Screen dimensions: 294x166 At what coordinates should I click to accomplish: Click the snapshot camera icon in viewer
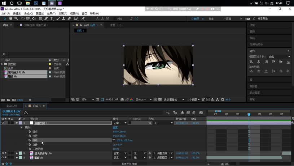point(122,99)
